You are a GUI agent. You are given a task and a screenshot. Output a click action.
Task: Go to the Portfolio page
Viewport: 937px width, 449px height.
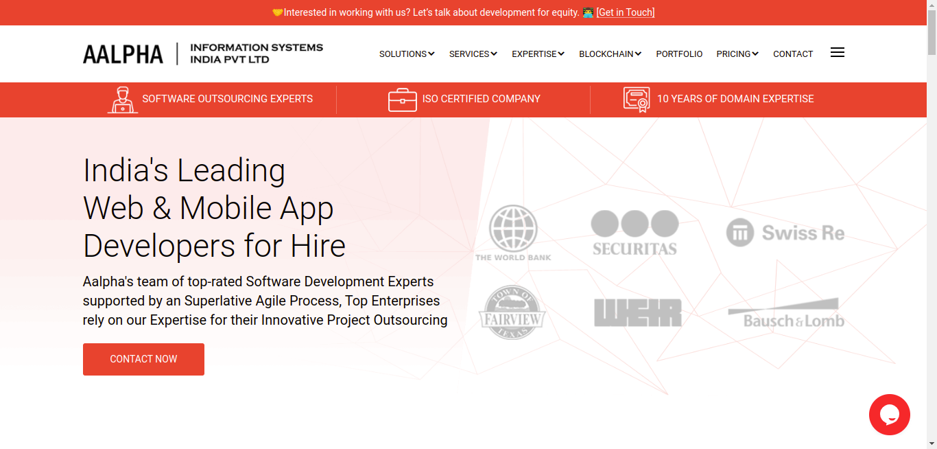click(679, 54)
